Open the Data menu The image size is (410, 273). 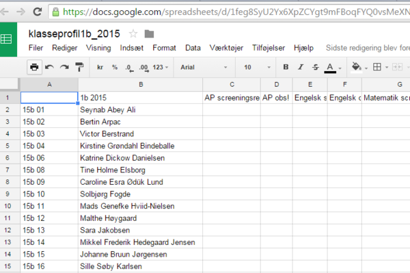[193, 48]
